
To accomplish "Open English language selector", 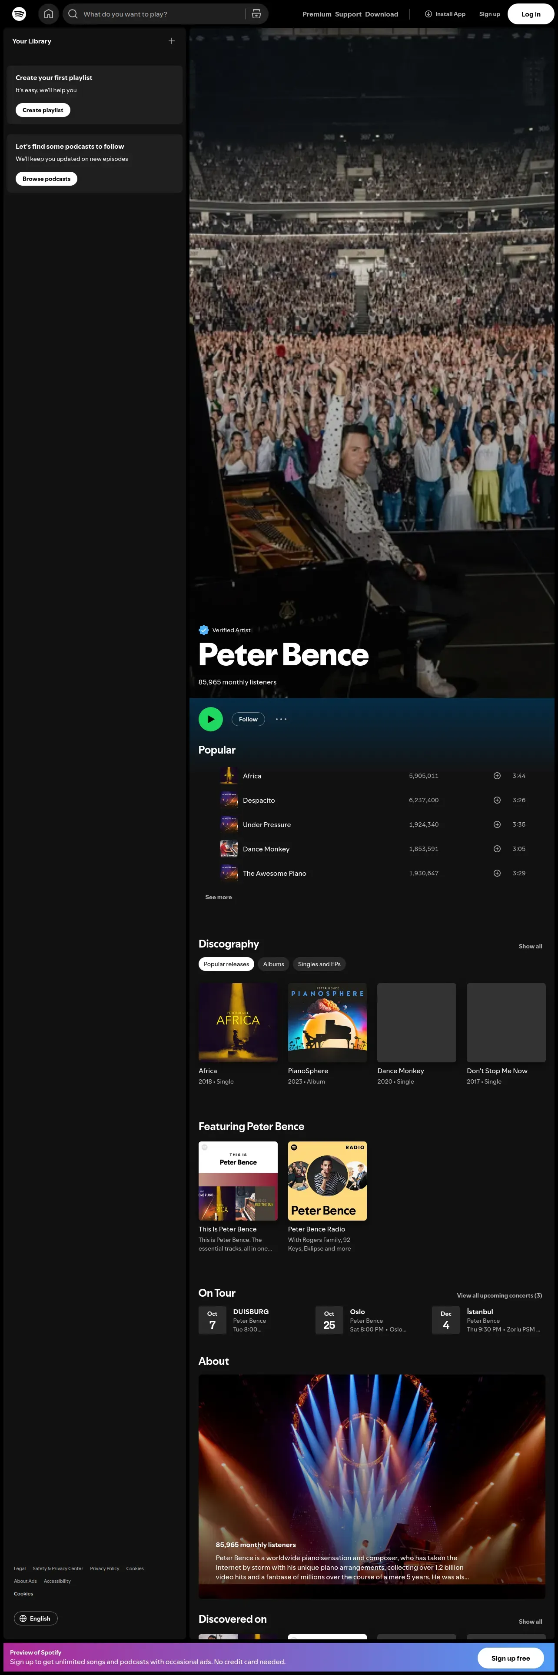I will (36, 1618).
